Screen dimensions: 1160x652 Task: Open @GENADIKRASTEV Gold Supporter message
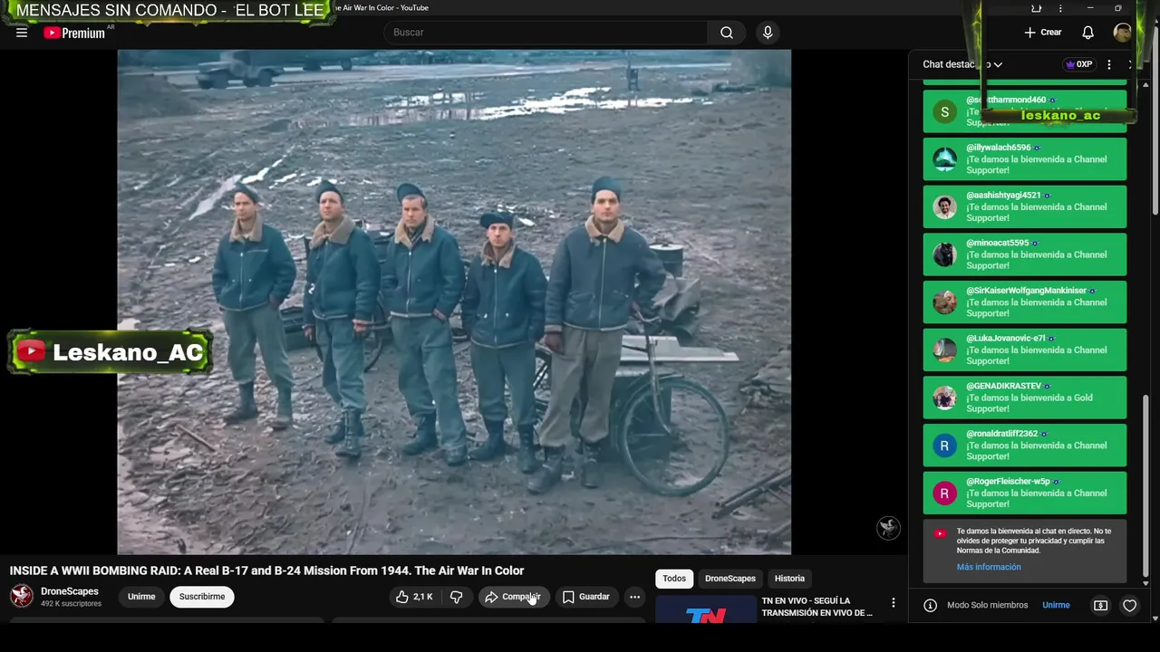(1025, 398)
